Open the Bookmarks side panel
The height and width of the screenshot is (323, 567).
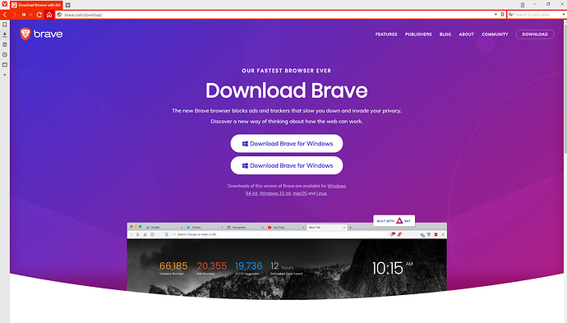(5, 25)
